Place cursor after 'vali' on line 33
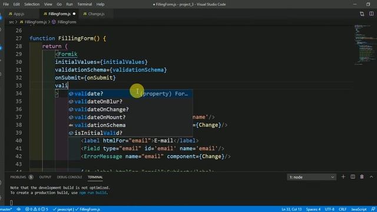The width and height of the screenshot is (377, 212). tap(68, 85)
